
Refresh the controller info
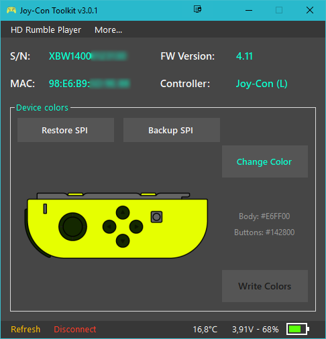pyautogui.click(x=25, y=329)
